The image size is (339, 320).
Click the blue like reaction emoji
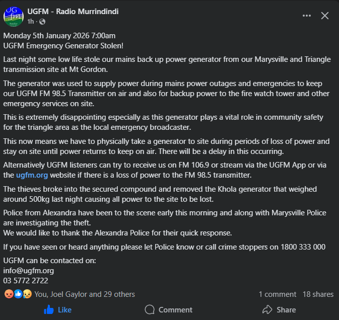(x=18, y=294)
